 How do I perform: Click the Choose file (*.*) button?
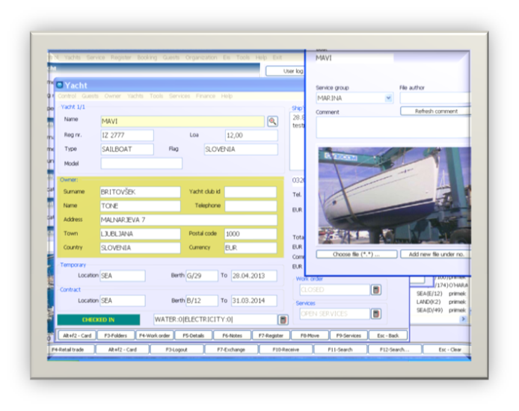click(356, 254)
